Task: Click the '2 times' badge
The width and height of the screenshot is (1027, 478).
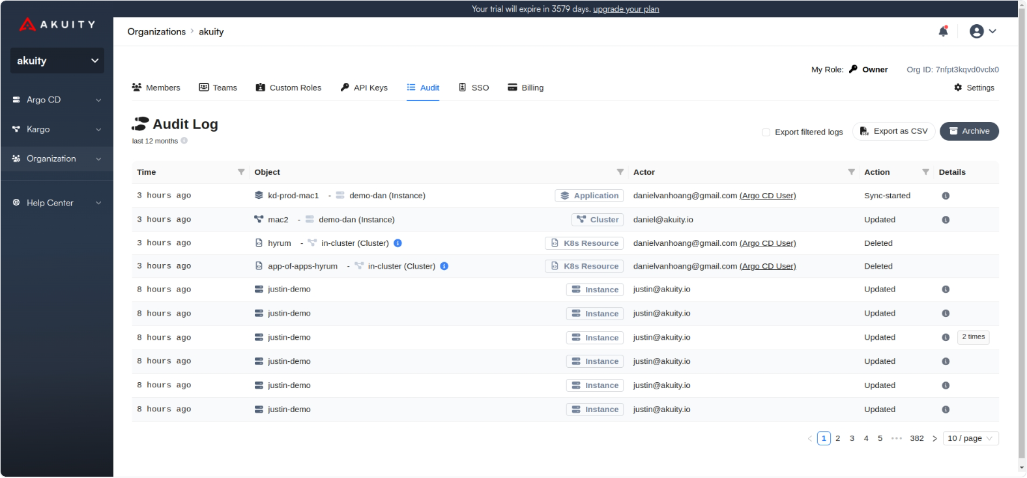Action: pyautogui.click(x=974, y=337)
